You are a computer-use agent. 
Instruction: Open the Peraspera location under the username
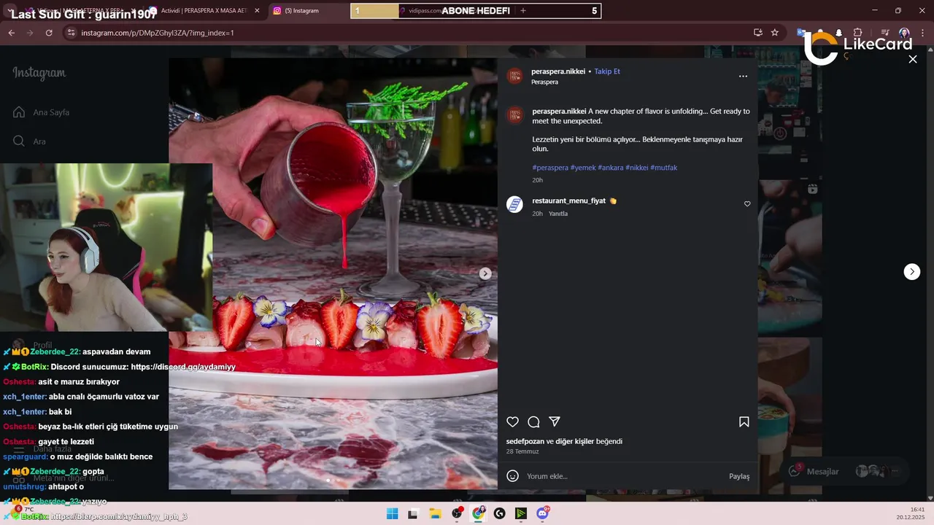pyautogui.click(x=545, y=82)
